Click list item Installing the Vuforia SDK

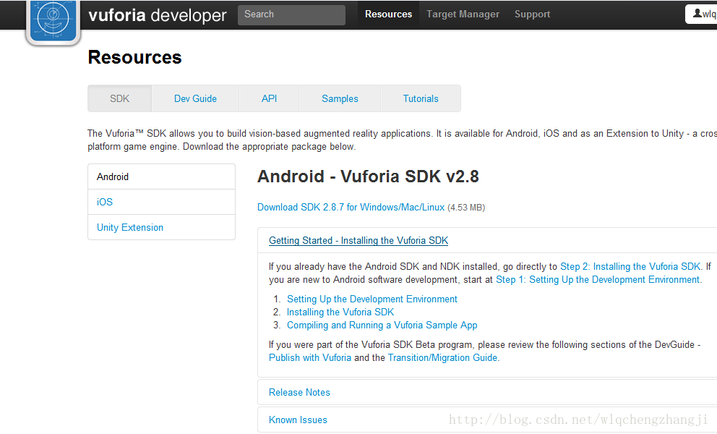[340, 312]
